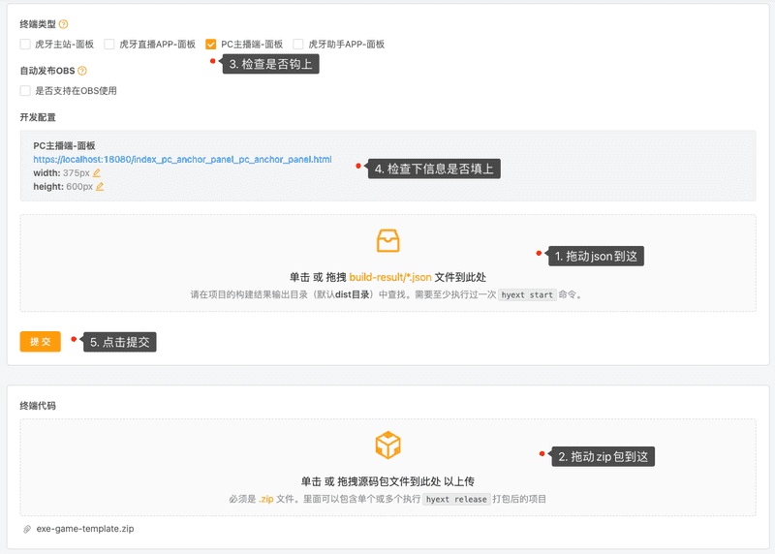
Task: Click the box icon in zip upload area
Action: point(387,446)
